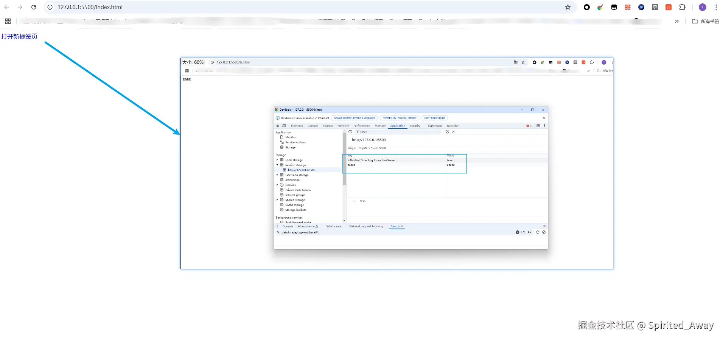The width and height of the screenshot is (723, 340).
Task: Switch to the Security tab in DevTools
Action: point(415,126)
